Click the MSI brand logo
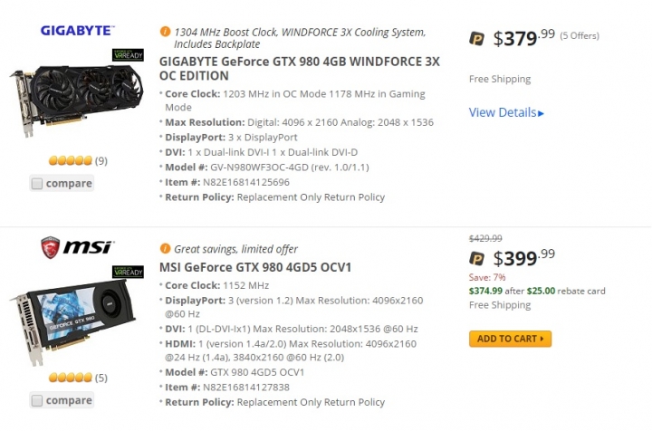652x431 pixels. [77, 247]
